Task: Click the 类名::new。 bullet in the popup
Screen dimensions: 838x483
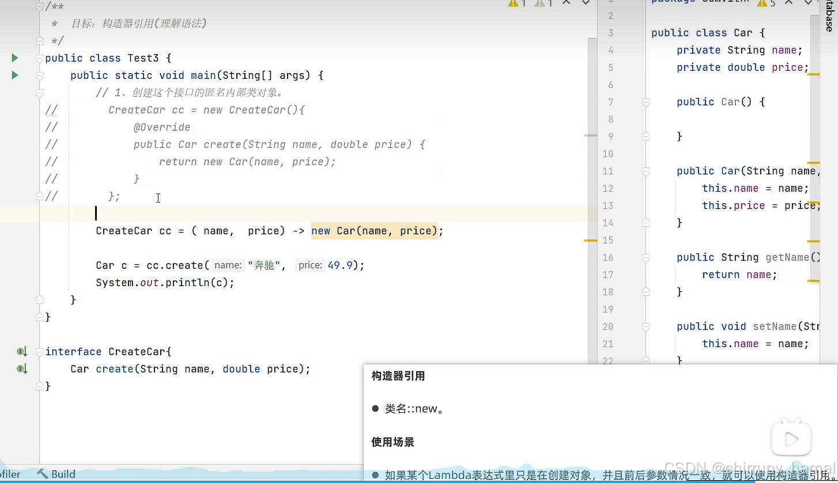Action: click(414, 409)
